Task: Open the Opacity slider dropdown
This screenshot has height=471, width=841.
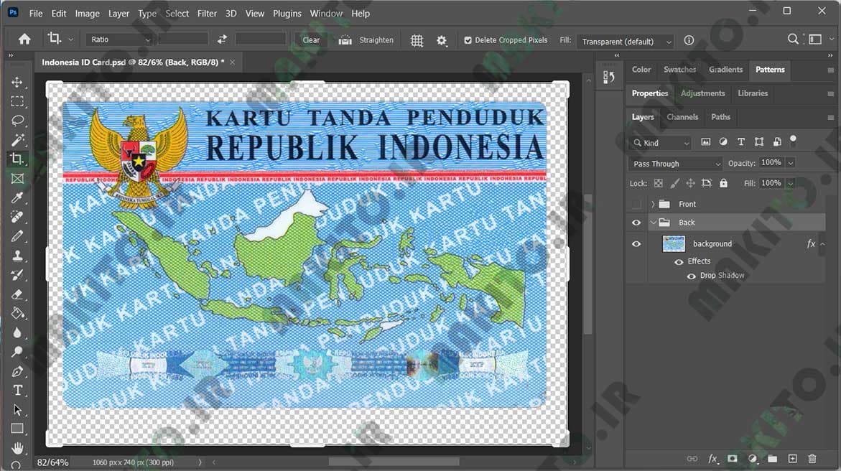Action: click(791, 163)
